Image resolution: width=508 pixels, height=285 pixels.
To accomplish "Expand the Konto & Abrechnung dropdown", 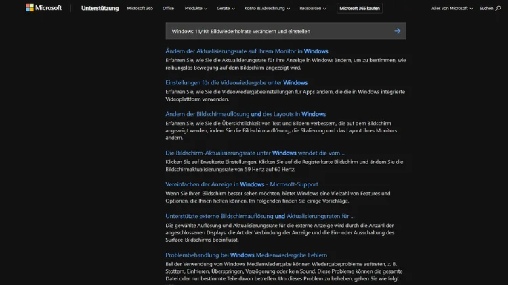I will pos(267,8).
